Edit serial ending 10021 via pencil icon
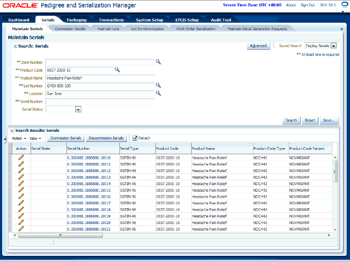Screen dimensions: 350x262 [21, 228]
